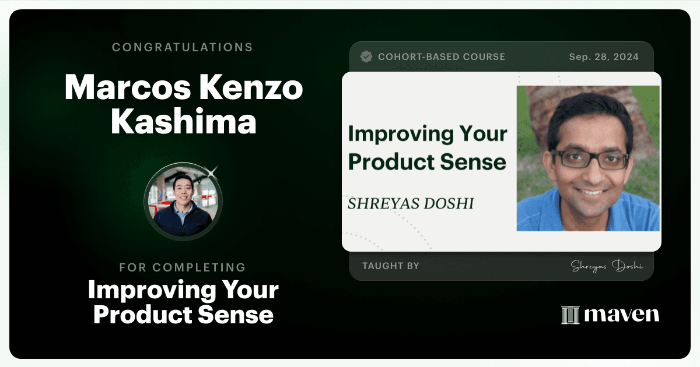Screen dimensions: 700x367
Task: Click the dark card header strip
Action: coord(501,57)
